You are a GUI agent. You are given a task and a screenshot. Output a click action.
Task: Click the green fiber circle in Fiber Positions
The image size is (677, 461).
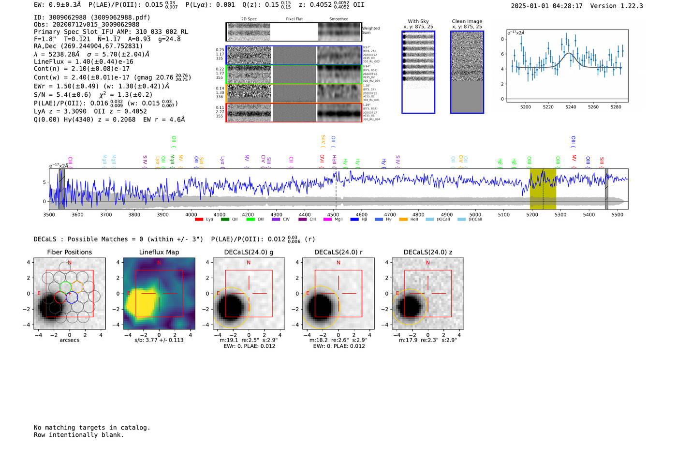tap(65, 287)
